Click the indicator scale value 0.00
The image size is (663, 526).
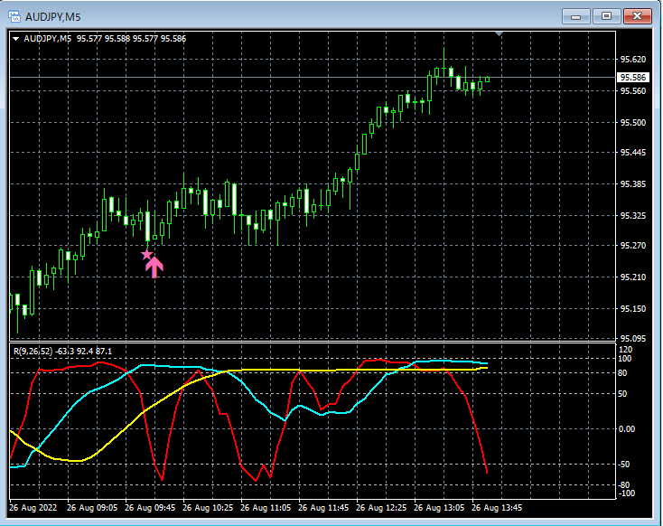point(627,429)
